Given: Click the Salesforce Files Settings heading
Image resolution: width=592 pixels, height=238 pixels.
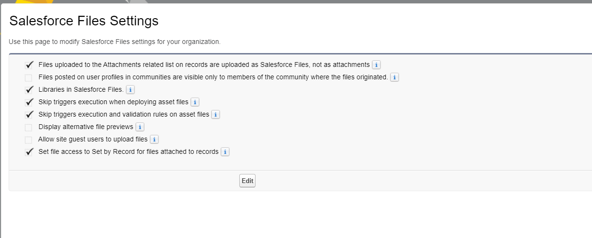Looking at the screenshot, I should 84,21.
